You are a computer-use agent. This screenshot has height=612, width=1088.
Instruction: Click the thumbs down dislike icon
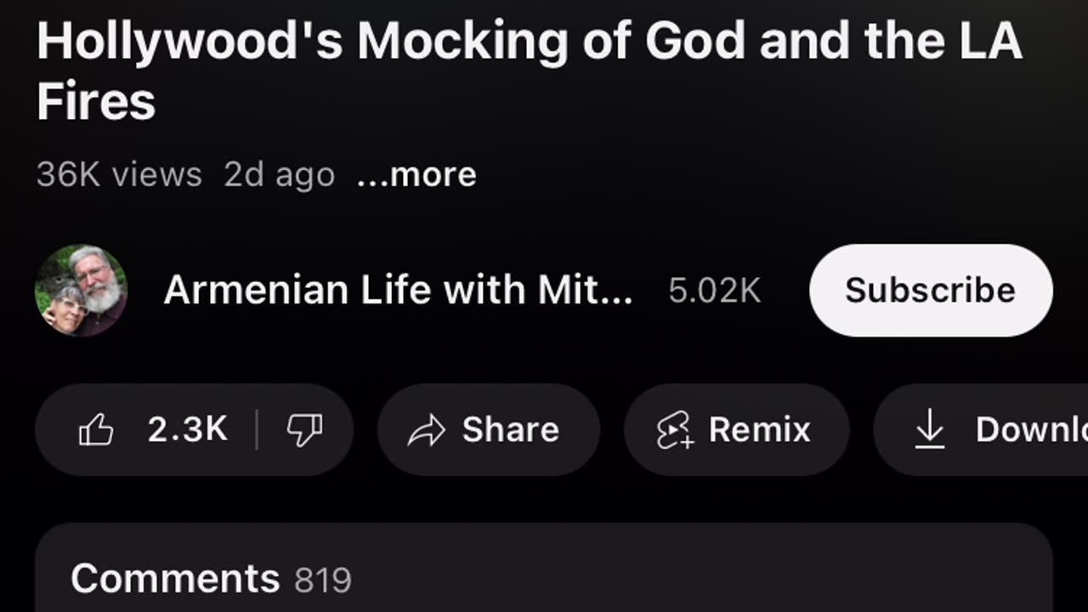click(304, 431)
